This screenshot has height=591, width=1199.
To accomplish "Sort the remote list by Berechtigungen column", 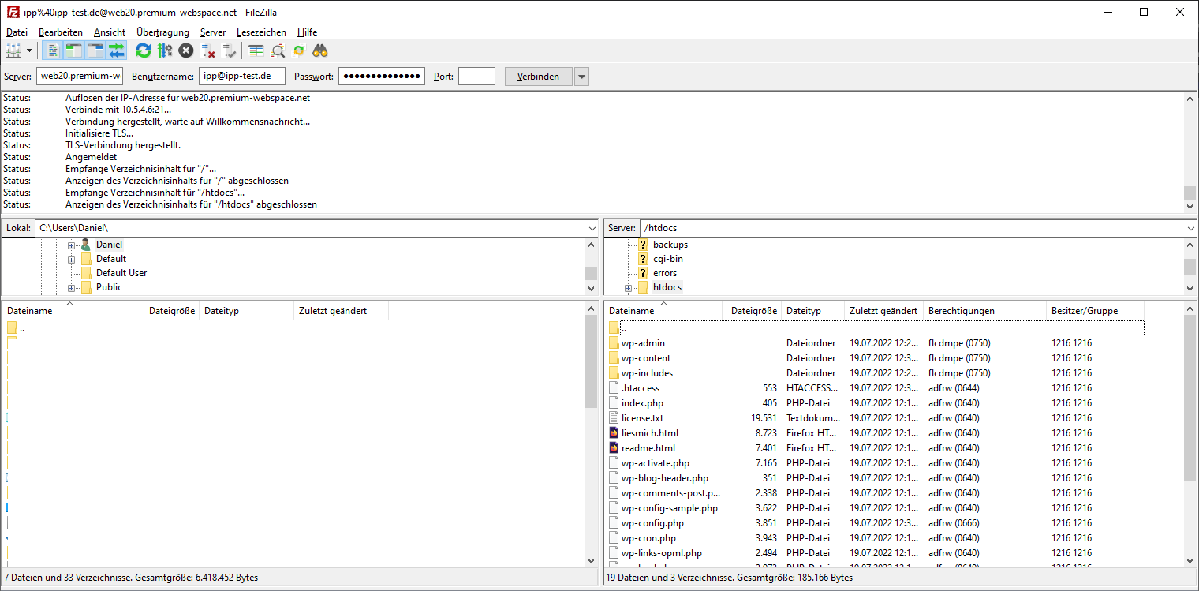I will 984,311.
